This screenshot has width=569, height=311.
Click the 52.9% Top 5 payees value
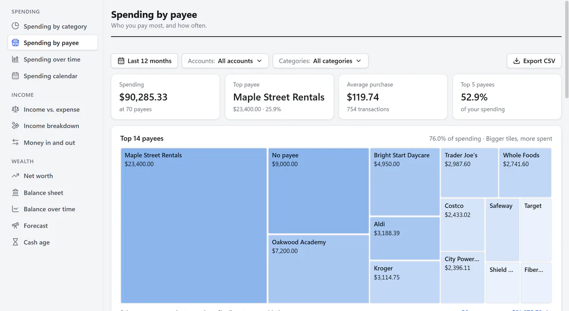tap(474, 97)
